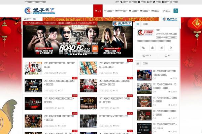Click the thumbs-up icon beside 2,869 views
This screenshot has height=134, width=202.
[154, 92]
